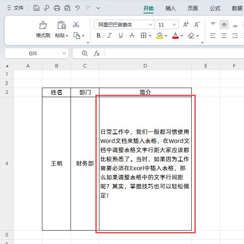
Task: Switch to the 数据 tab
Action: pos(237,8)
